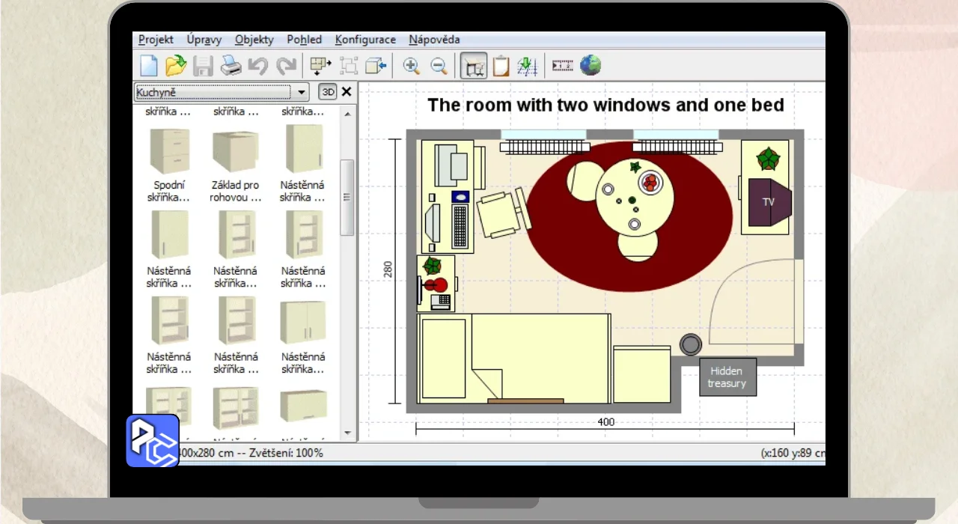958x524 pixels.
Task: Click the clipboard icon in toolbar
Action: point(501,66)
